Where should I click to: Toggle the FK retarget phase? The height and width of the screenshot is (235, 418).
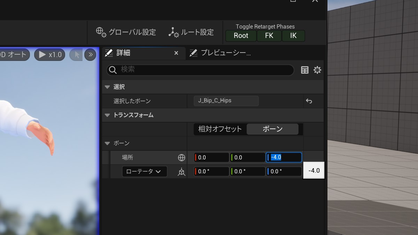(x=269, y=36)
